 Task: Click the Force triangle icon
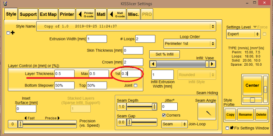coord(255,27)
